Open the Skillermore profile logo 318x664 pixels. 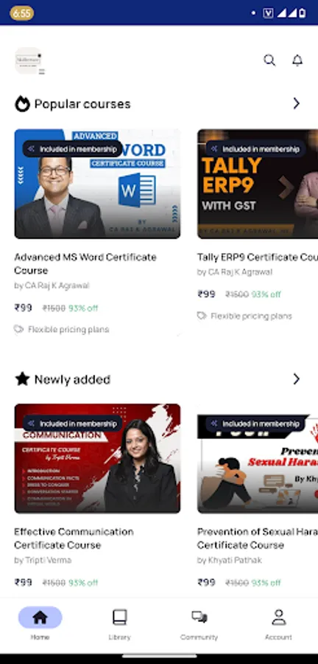pos(29,60)
